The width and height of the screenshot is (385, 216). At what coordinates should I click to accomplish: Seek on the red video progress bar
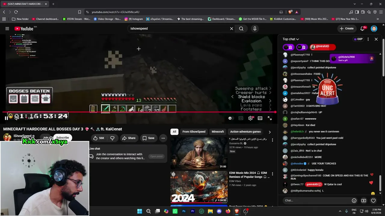pos(140,112)
